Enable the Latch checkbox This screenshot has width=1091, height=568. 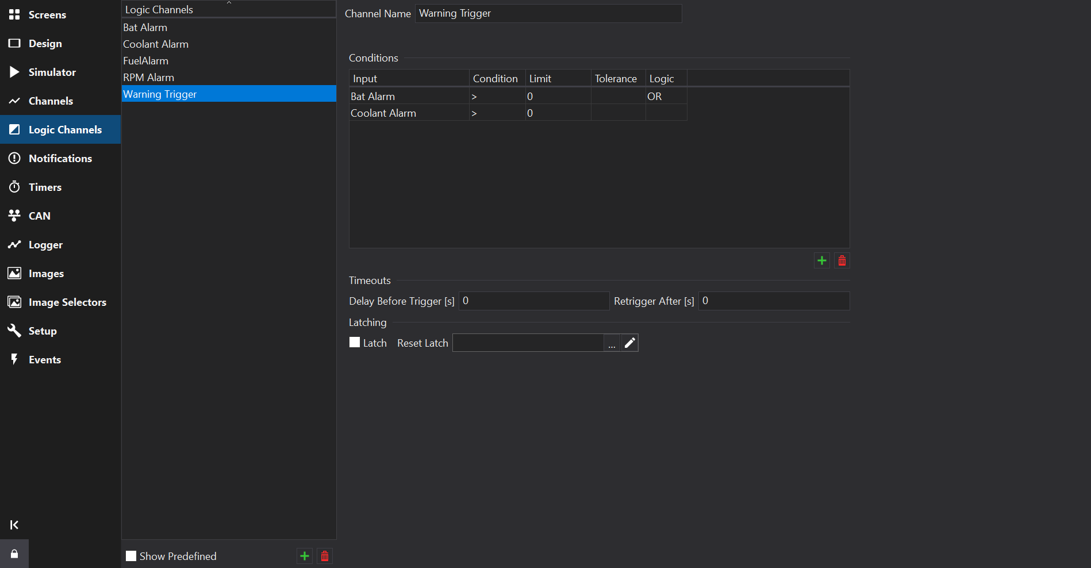coord(355,343)
